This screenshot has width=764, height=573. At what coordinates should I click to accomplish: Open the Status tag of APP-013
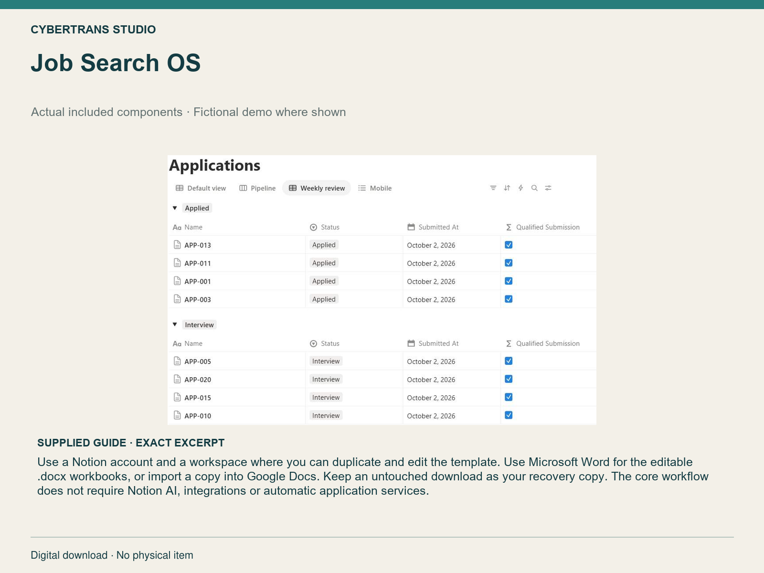coord(324,245)
